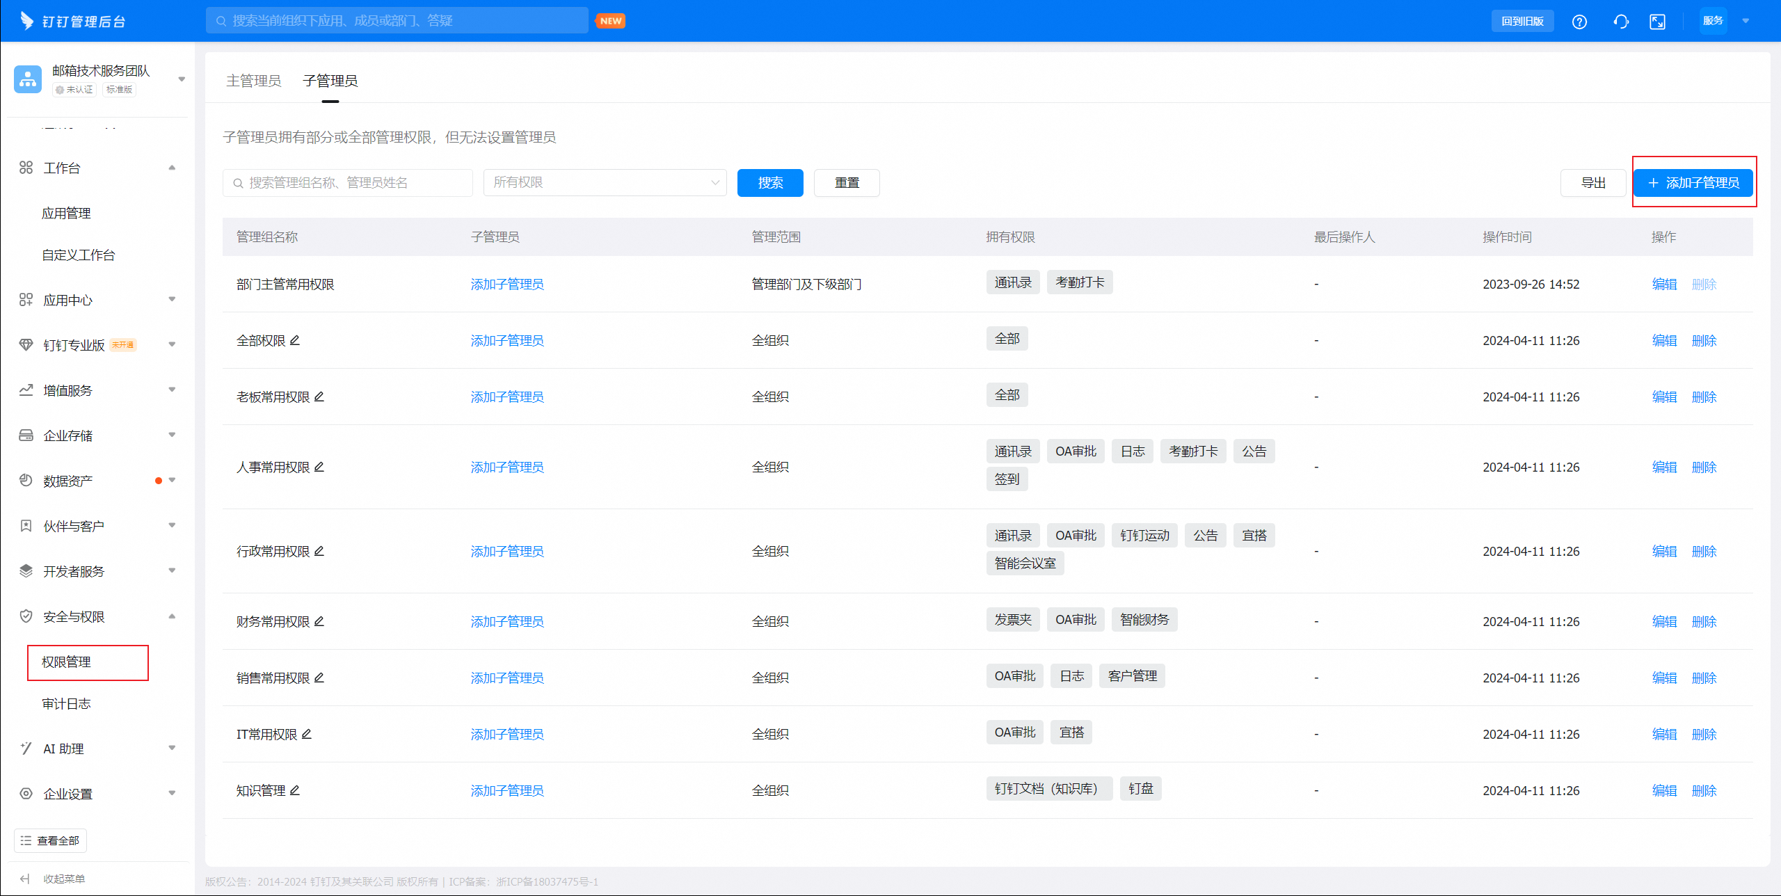The width and height of the screenshot is (1781, 896).
Task: Switch to the 主管理员 tab
Action: 253,81
